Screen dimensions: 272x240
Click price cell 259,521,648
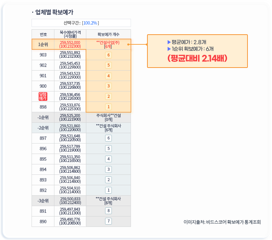coord(70,138)
